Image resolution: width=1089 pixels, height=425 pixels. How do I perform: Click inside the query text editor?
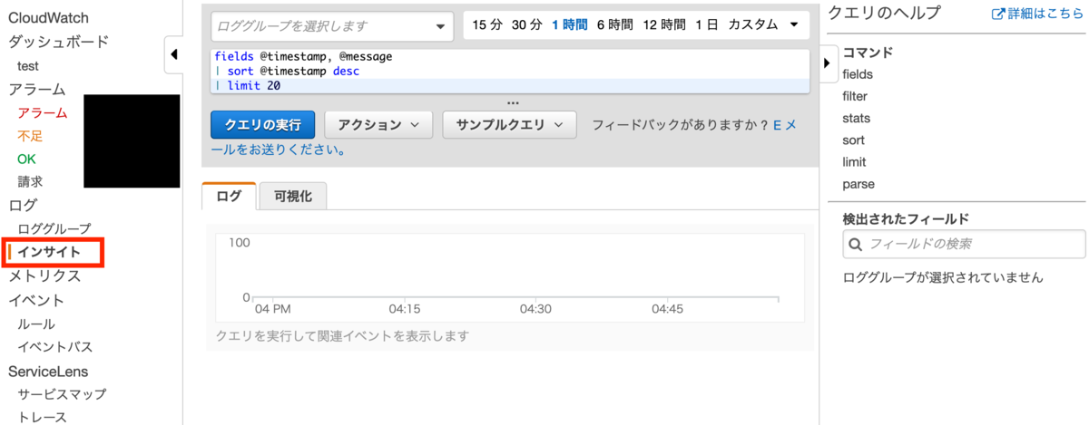click(x=510, y=71)
